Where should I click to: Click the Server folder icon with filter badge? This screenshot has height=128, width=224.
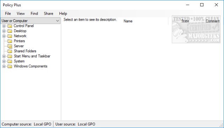[x=10, y=46]
